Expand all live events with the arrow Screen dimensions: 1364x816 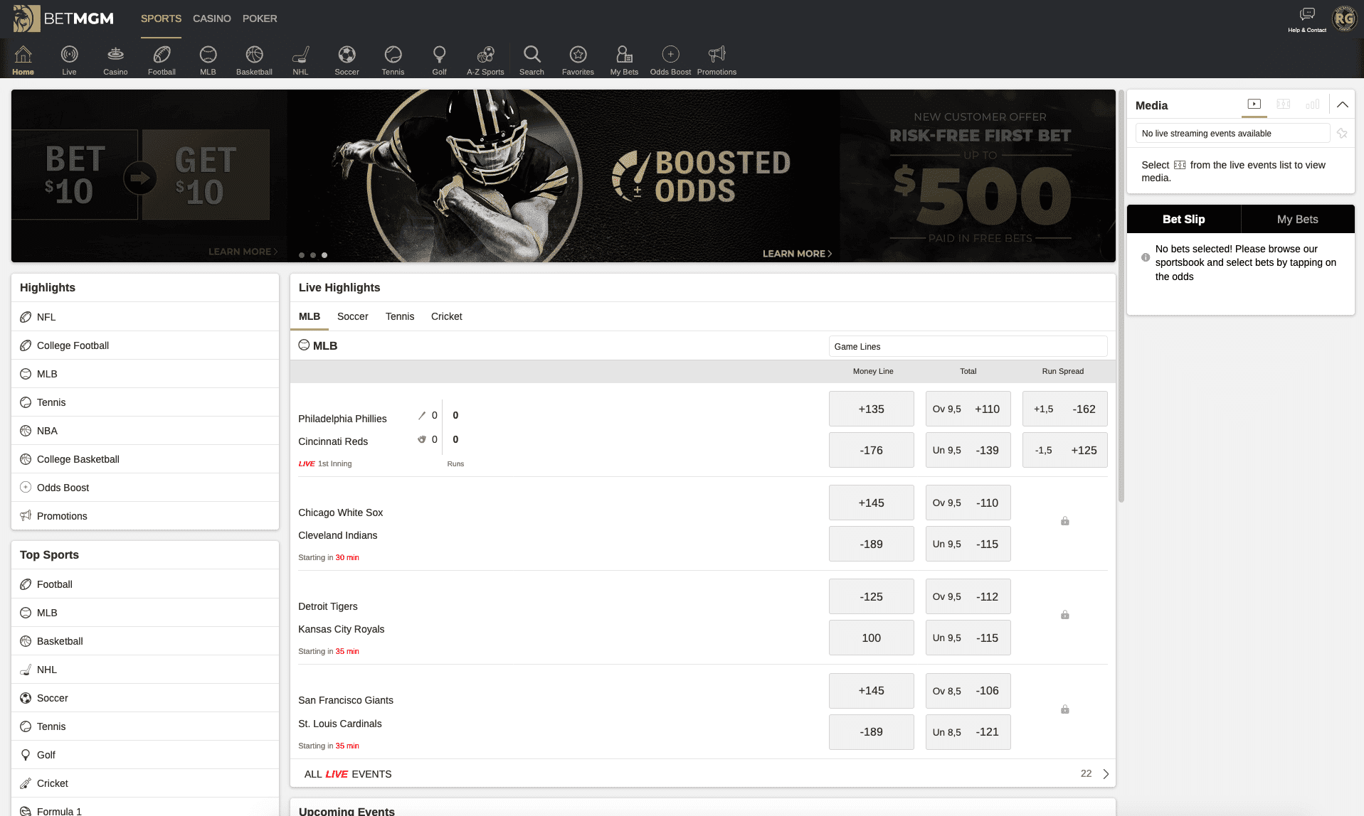[x=1106, y=774]
